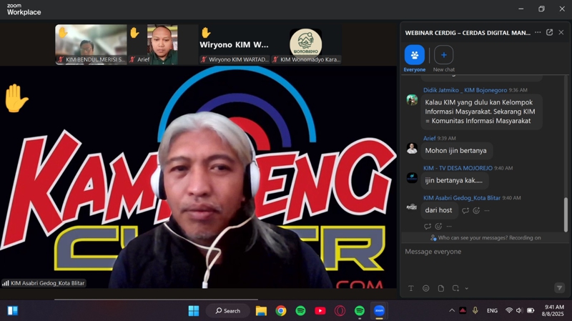Select the 'Mohon ijin bertanya' message
This screenshot has height=321, width=572.
[456, 151]
